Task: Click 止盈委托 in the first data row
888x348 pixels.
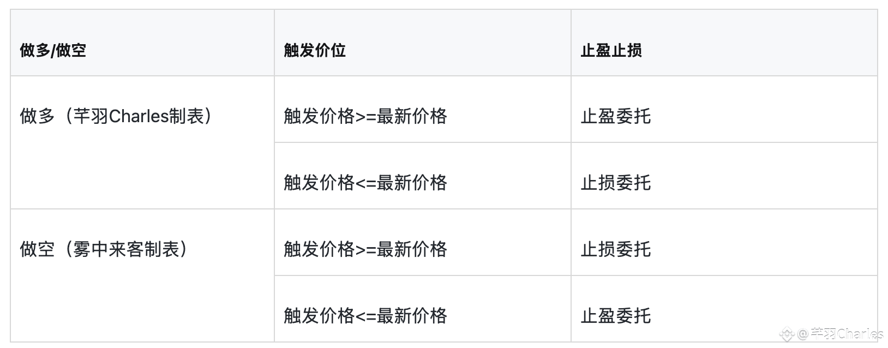Action: [616, 116]
